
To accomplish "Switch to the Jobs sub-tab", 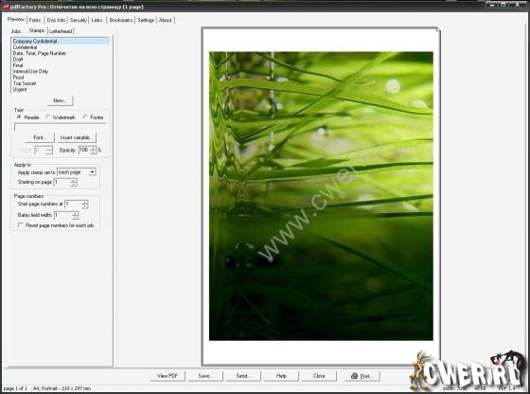I will point(16,31).
